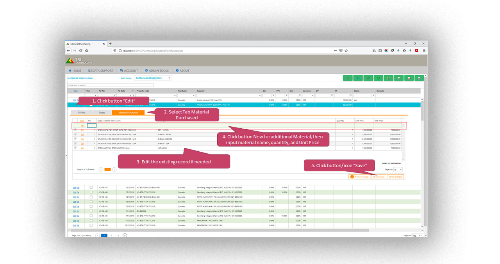Click the Edit link on the highlighted row

[x=74, y=100]
